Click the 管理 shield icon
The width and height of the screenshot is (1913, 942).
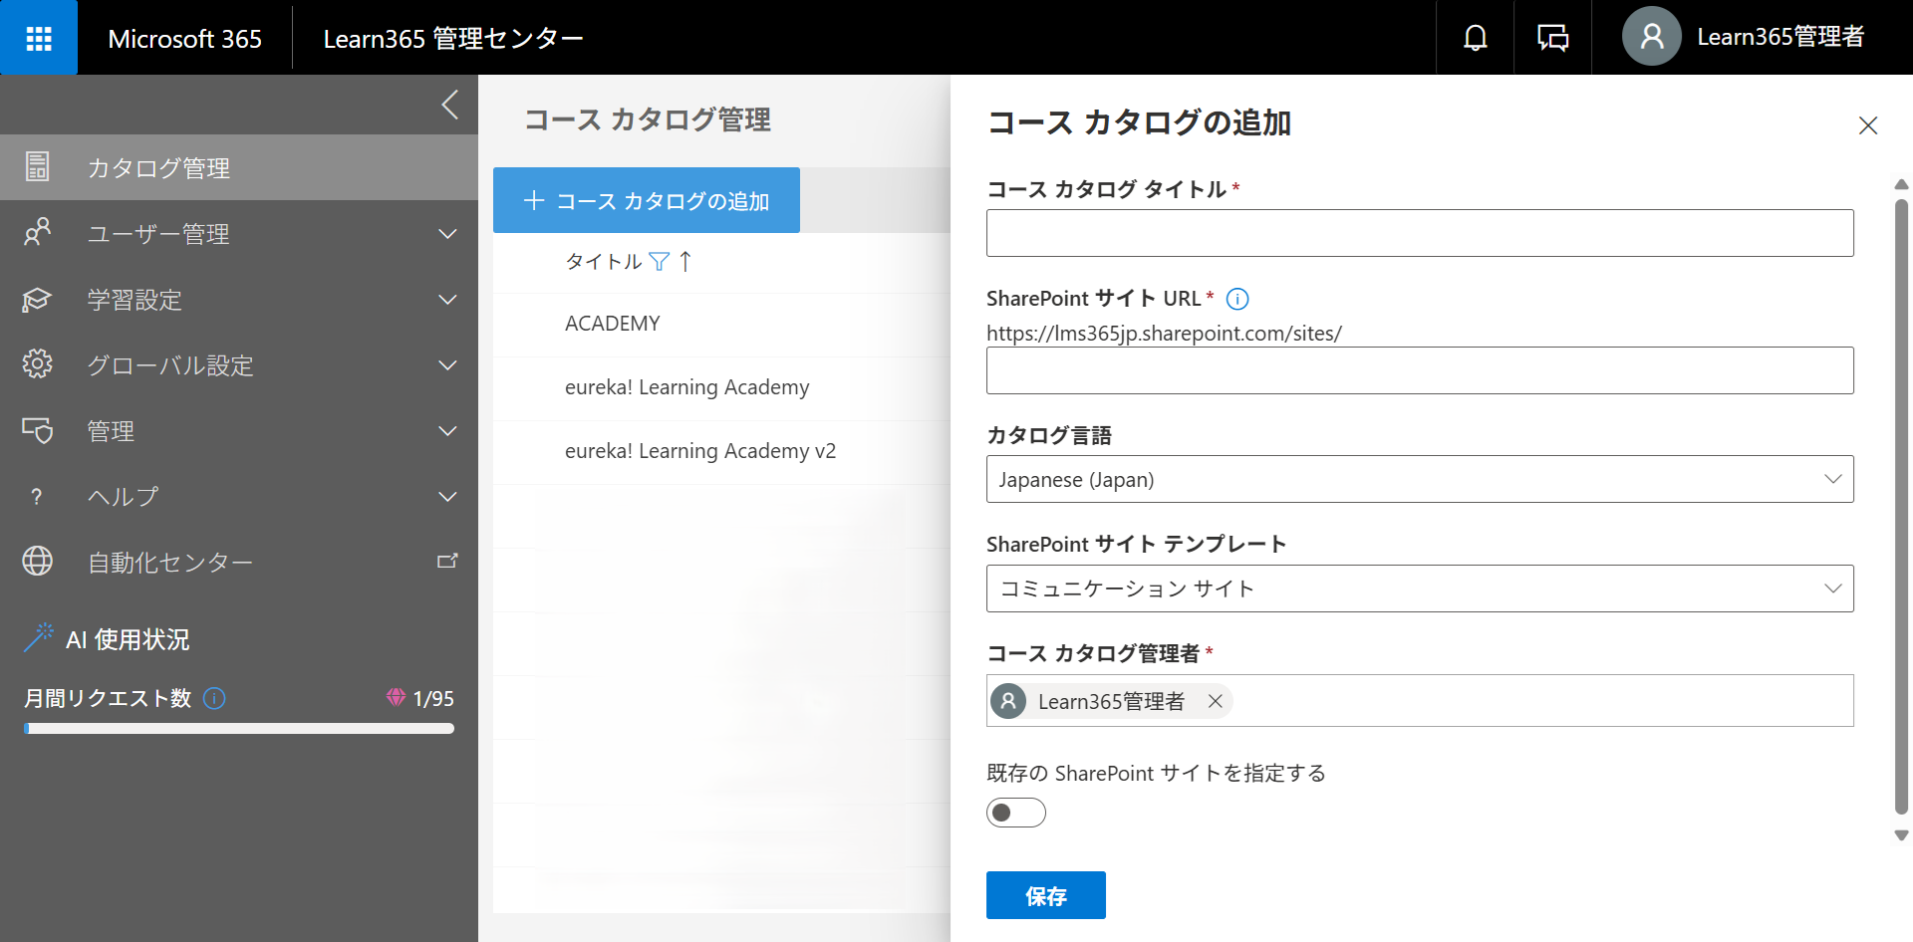tap(37, 430)
